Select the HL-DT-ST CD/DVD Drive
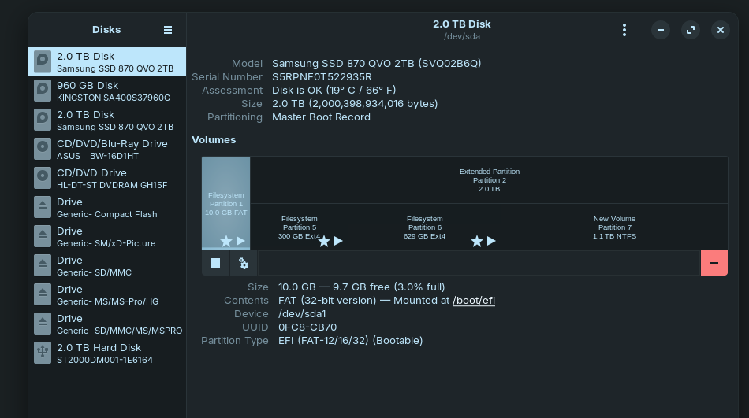 (x=107, y=179)
